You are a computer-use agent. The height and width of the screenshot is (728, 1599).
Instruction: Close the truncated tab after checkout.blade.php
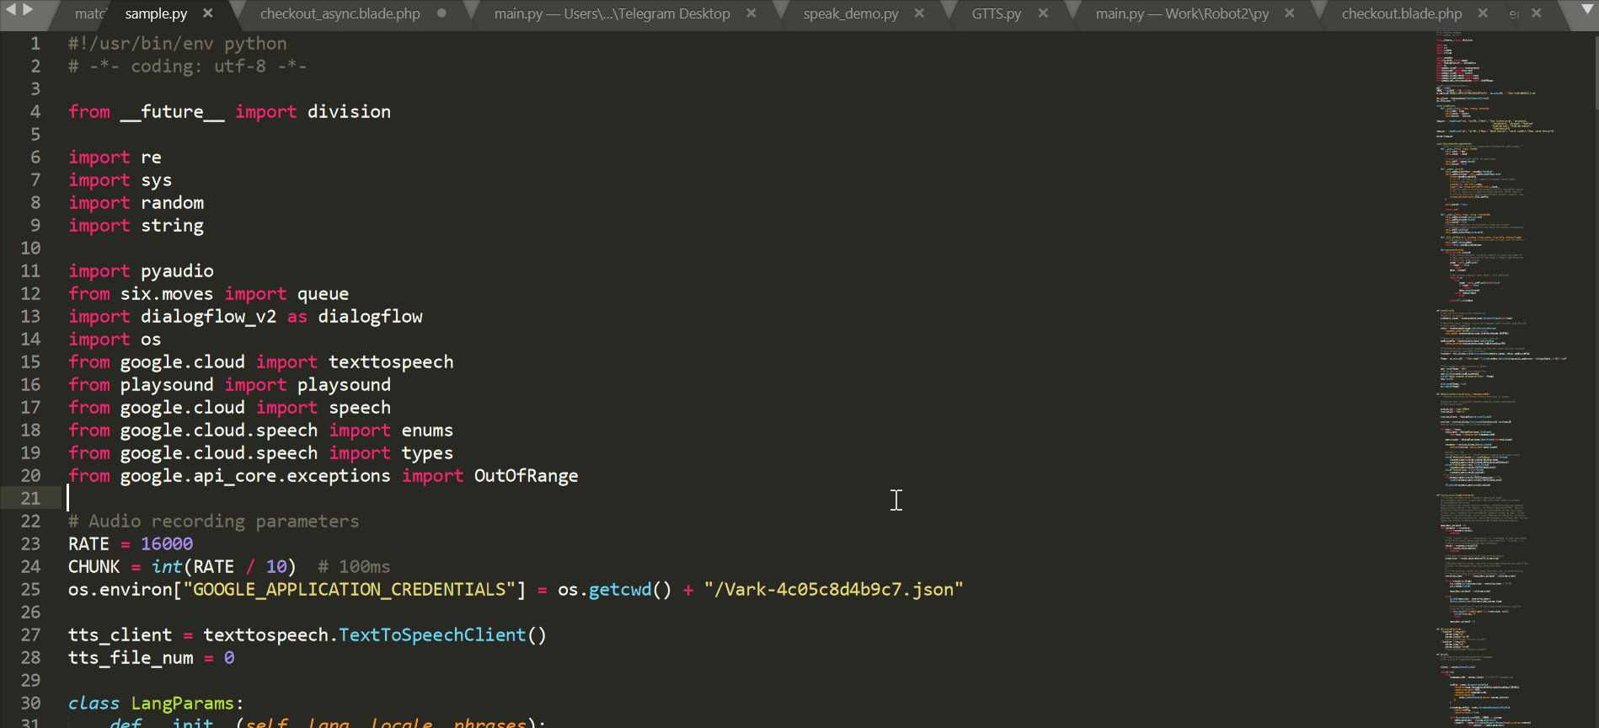[1537, 13]
